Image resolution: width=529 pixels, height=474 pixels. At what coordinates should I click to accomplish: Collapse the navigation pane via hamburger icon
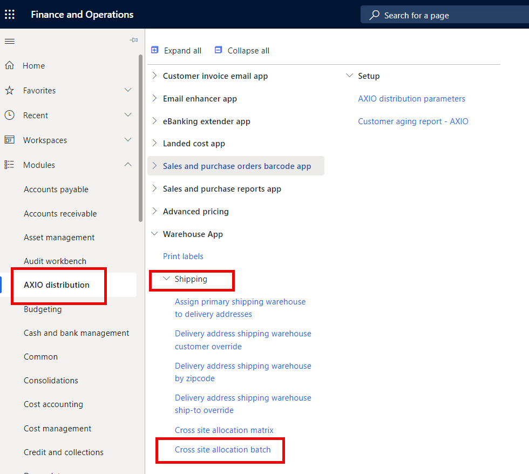click(x=9, y=40)
